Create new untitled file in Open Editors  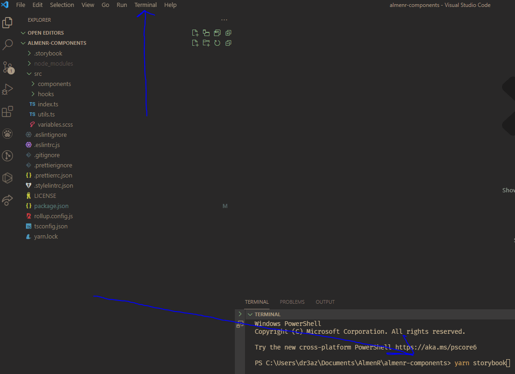(195, 33)
